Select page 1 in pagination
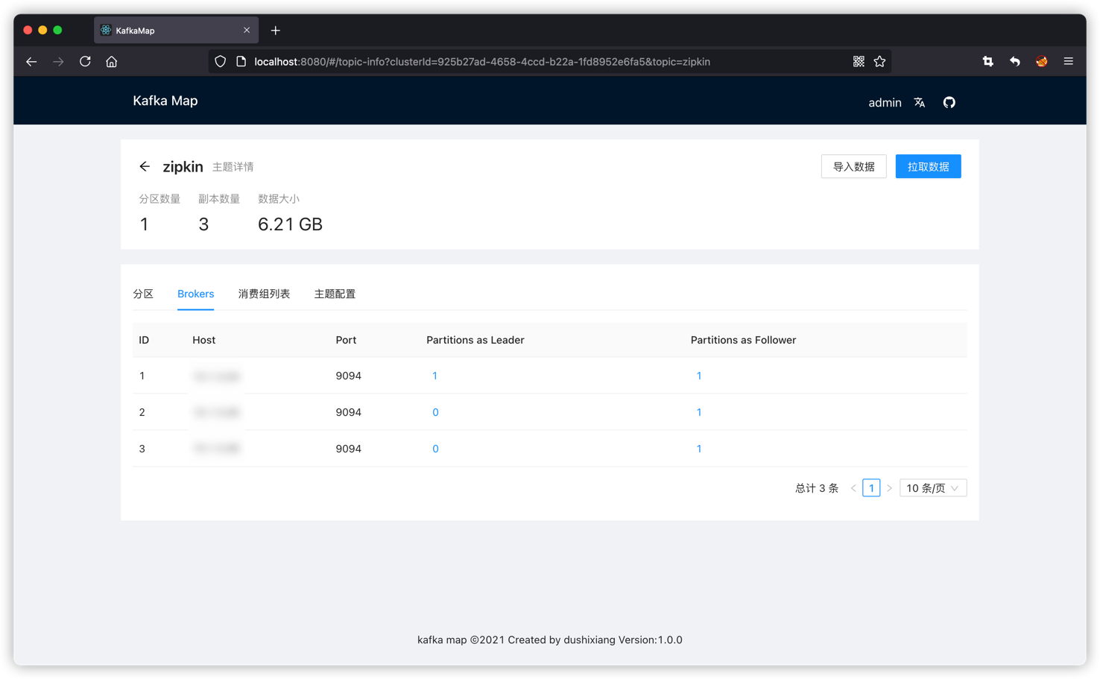1100x679 pixels. (x=871, y=488)
